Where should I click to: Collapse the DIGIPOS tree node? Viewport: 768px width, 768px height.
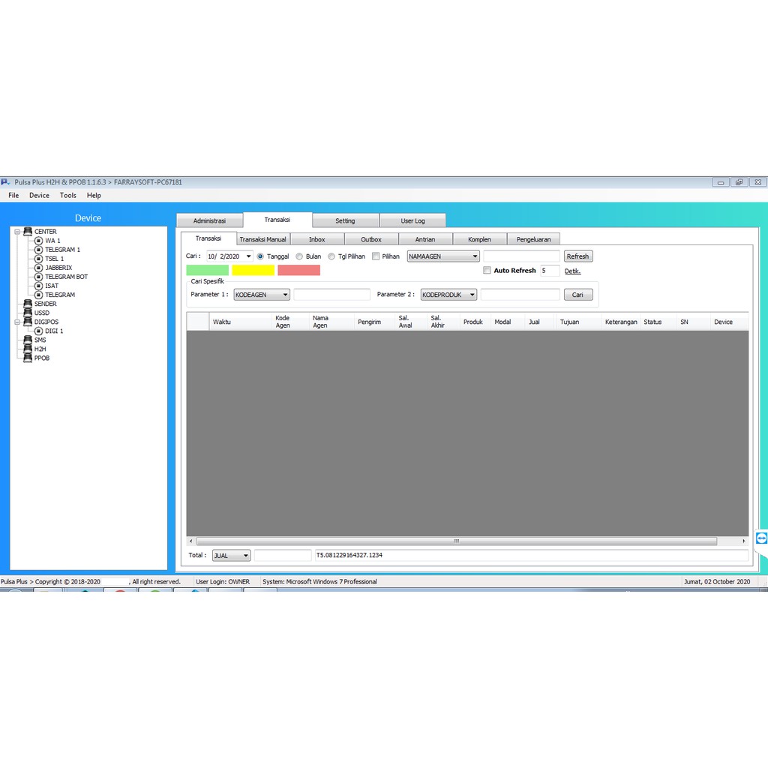(x=17, y=322)
